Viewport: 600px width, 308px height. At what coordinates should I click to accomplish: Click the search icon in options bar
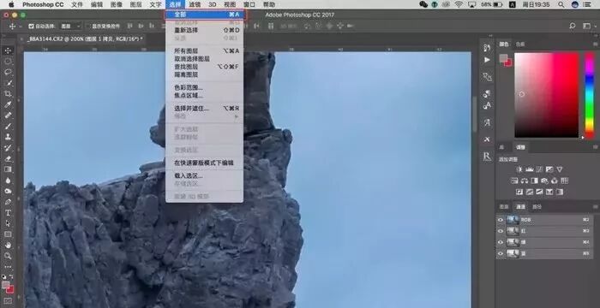tap(572, 26)
